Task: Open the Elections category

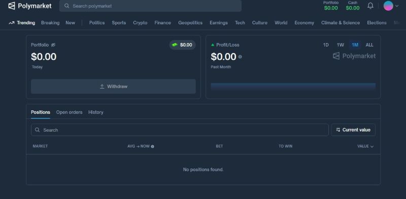Action: (377, 23)
